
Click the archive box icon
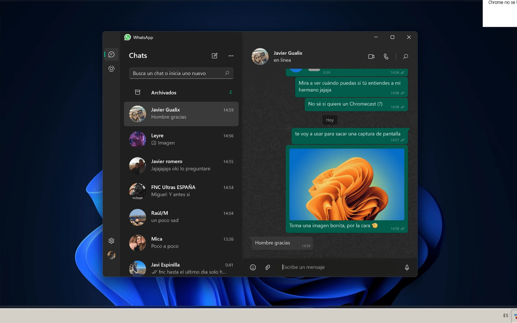pyautogui.click(x=137, y=92)
